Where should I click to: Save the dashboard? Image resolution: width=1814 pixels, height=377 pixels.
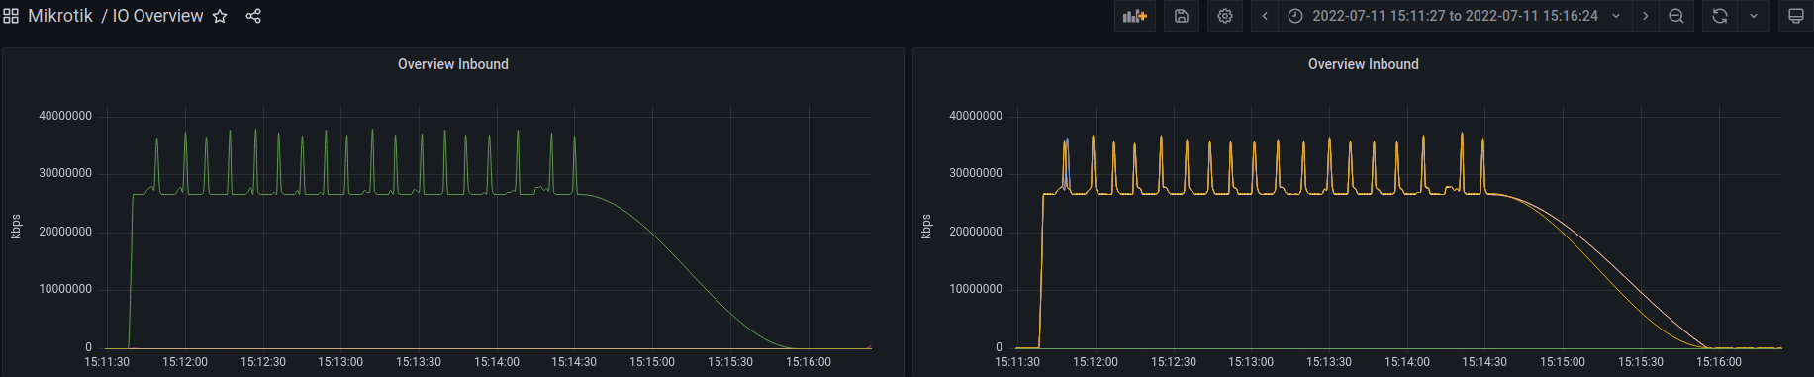[1182, 16]
